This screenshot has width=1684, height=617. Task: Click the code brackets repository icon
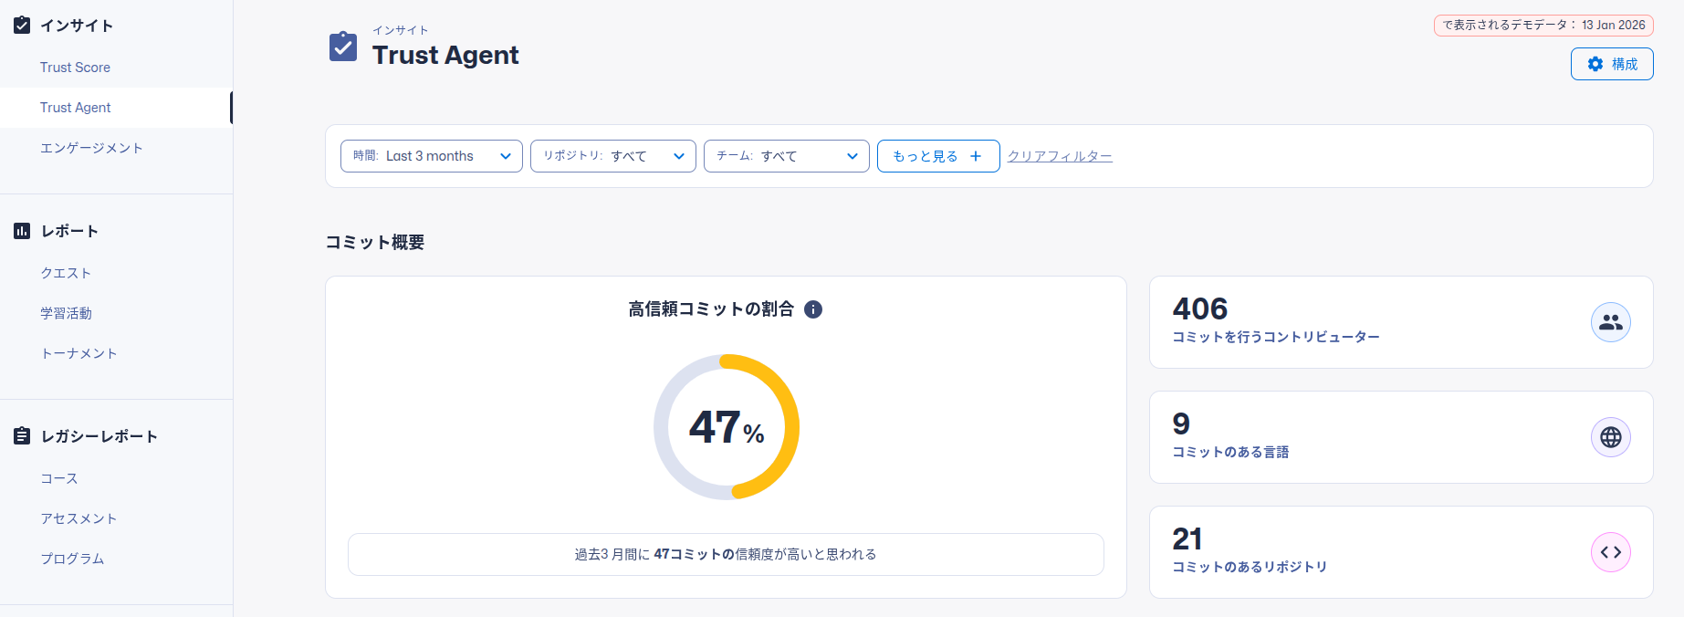1611,552
